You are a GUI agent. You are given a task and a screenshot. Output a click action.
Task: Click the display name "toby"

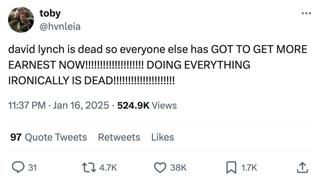[50, 13]
